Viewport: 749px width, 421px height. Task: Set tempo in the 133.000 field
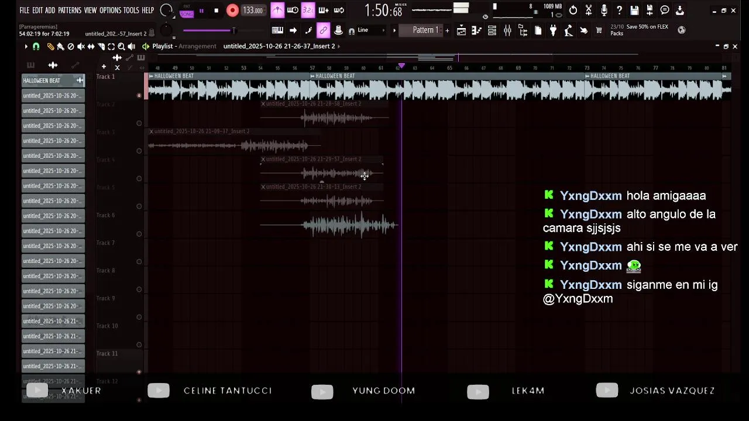[253, 11]
